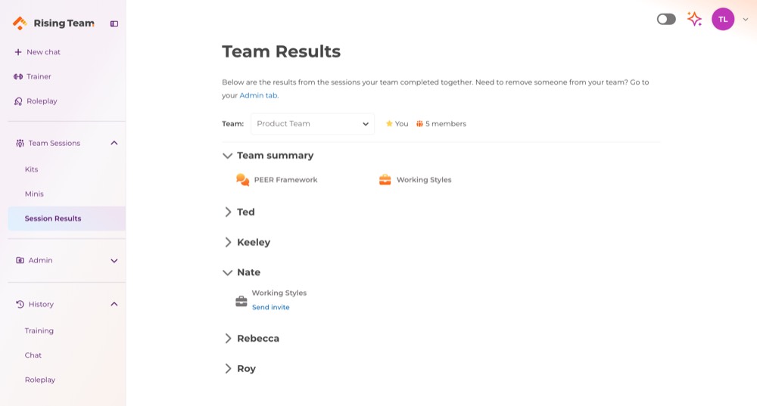The image size is (757, 406).
Task: Collapse the History section chevron
Action: coord(114,304)
